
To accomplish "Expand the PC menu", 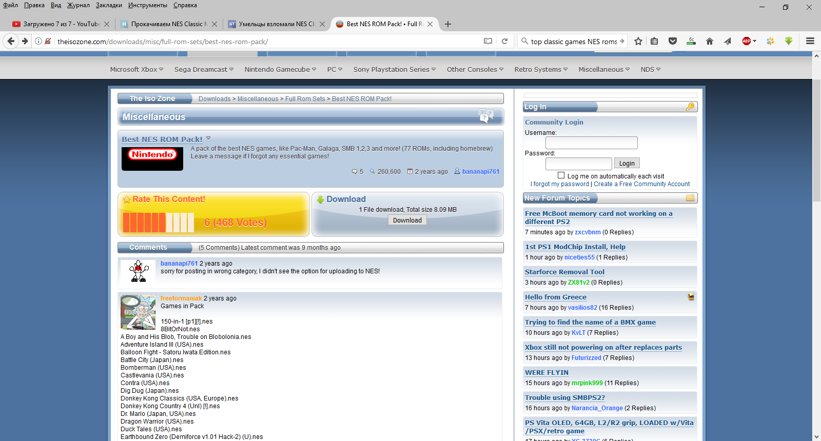I will point(335,69).
